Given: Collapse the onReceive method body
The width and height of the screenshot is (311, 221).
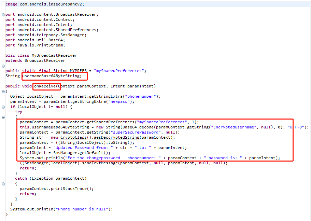Looking at the screenshot, I should pyautogui.click(x=3, y=91).
